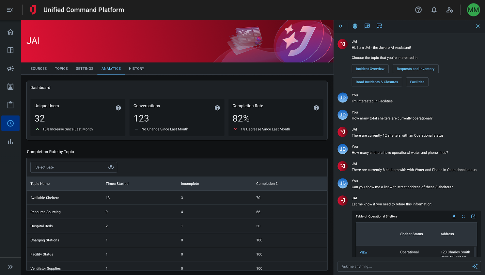Viewport: 485px width, 275px height.
Task: Click the new chat icon in JAI panel
Action: point(379,26)
